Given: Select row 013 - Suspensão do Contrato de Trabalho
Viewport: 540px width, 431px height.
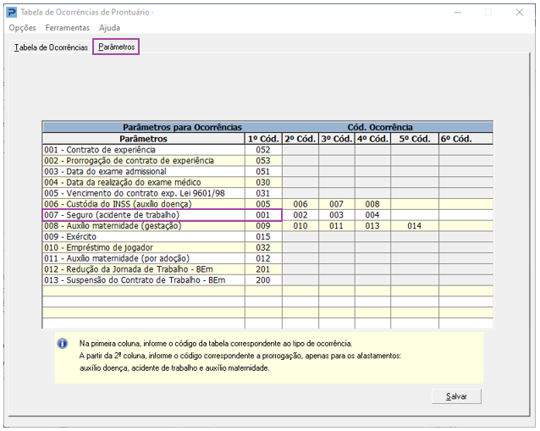Looking at the screenshot, I should point(143,280).
